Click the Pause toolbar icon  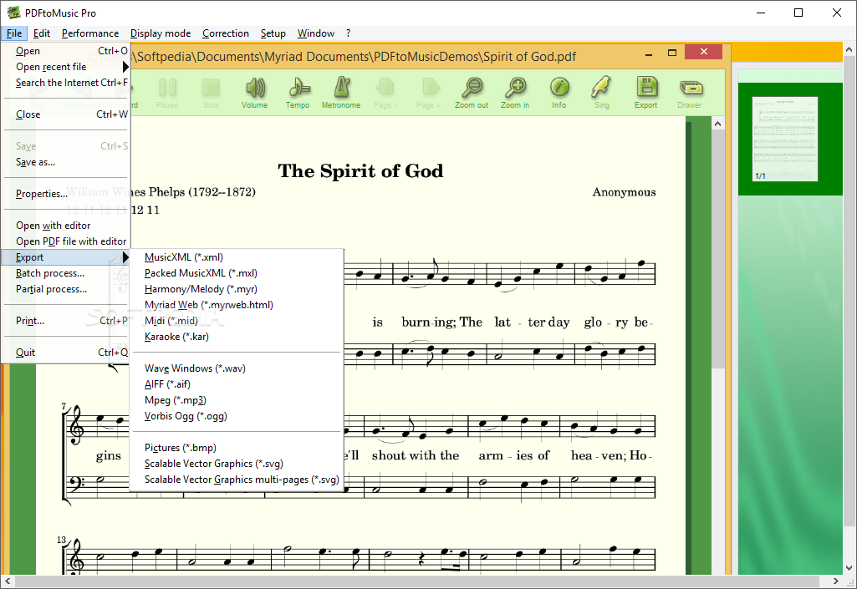click(167, 88)
